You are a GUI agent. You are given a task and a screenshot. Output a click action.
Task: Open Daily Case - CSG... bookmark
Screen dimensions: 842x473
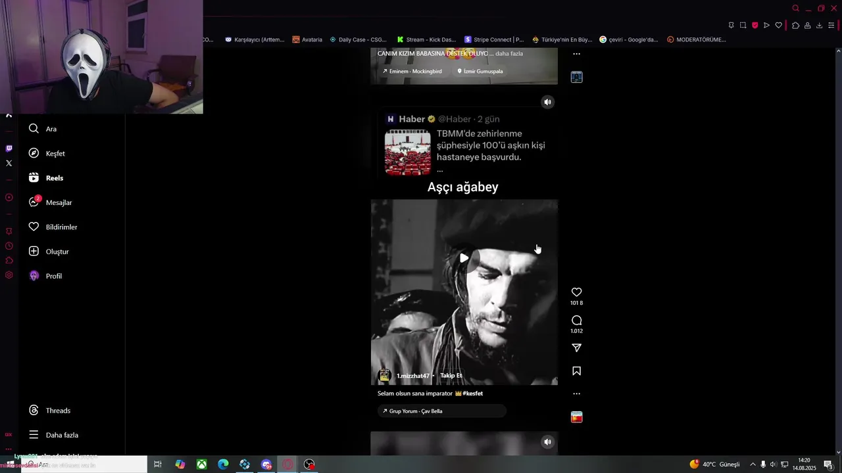point(358,39)
